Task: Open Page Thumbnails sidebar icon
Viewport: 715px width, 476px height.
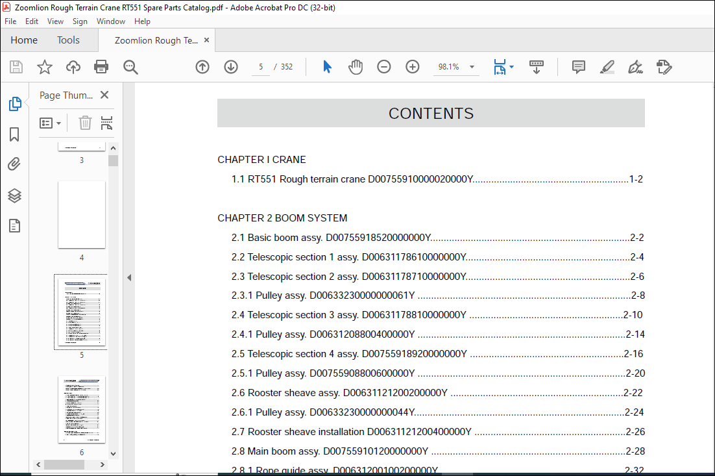Action: coord(14,104)
